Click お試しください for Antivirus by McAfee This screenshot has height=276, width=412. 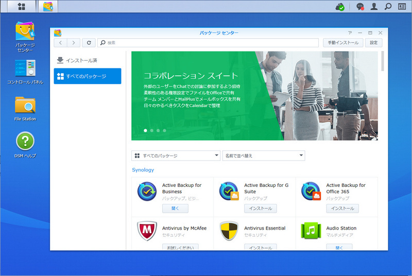pos(180,247)
